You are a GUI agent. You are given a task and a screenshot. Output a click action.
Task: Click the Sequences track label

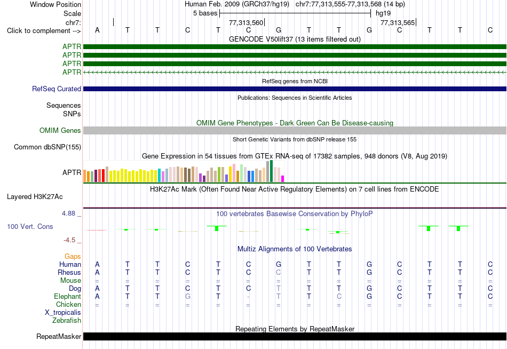[x=64, y=106]
